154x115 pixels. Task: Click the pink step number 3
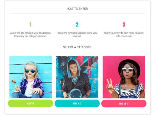124,24
